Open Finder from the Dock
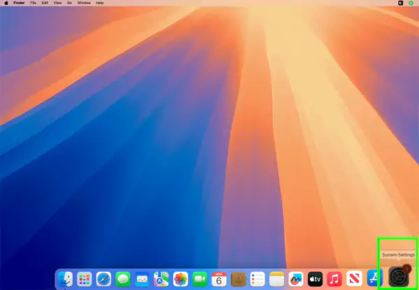The image size is (419, 290). [65, 279]
